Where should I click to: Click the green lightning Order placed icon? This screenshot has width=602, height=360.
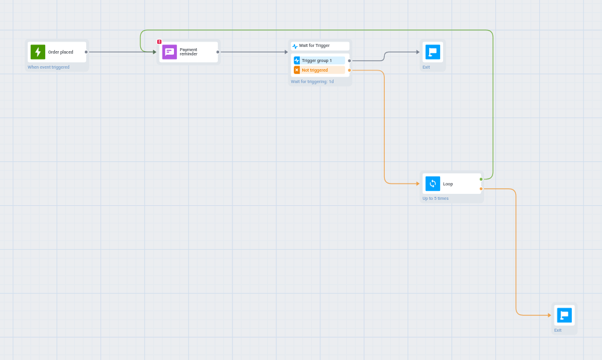tap(38, 52)
